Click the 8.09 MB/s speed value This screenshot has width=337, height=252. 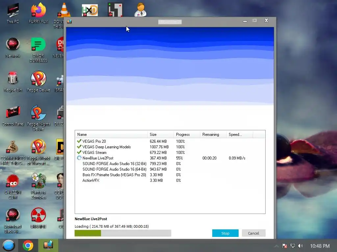(237, 158)
